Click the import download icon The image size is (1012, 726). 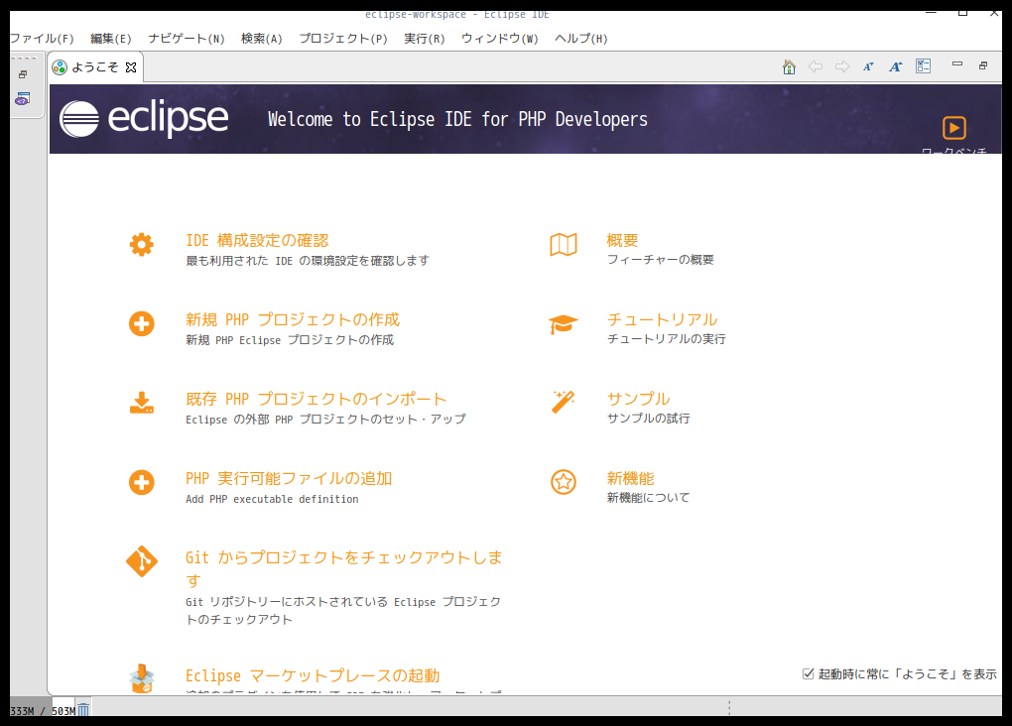coord(141,403)
